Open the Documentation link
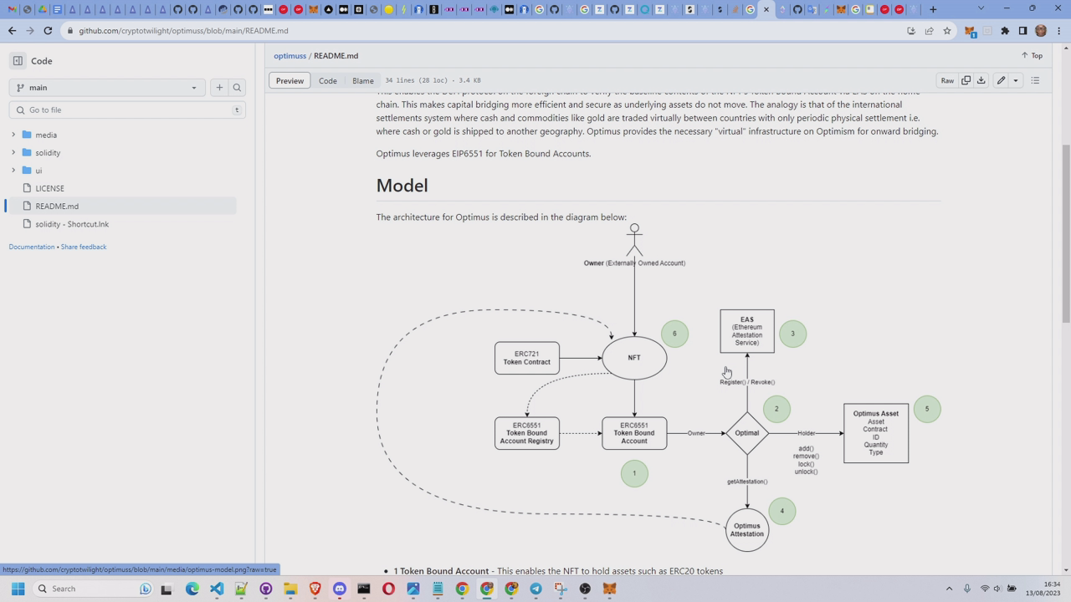The height and width of the screenshot is (602, 1071). click(32, 247)
